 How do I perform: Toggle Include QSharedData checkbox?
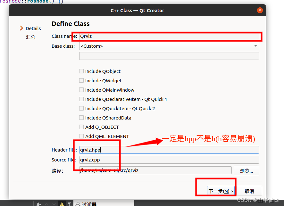(81, 118)
